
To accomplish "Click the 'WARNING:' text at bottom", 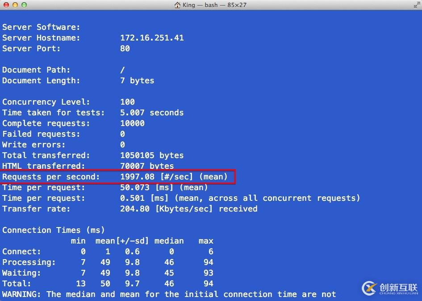I will coord(21,294).
